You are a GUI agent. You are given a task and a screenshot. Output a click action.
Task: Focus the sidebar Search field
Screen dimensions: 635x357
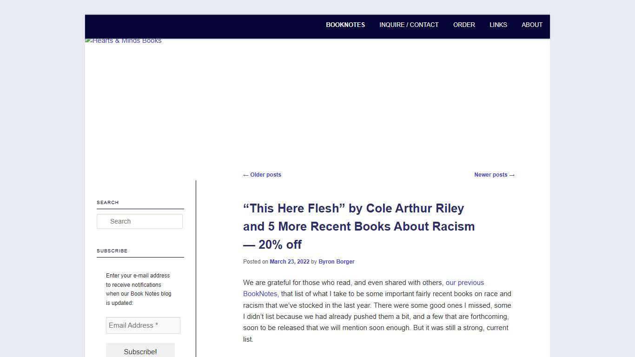(x=139, y=221)
